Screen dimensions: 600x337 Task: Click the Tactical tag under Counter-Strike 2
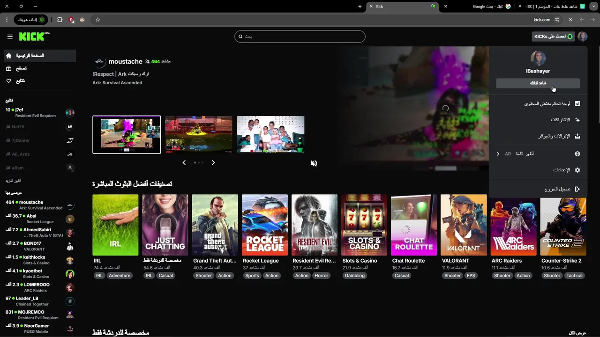pyautogui.click(x=574, y=276)
